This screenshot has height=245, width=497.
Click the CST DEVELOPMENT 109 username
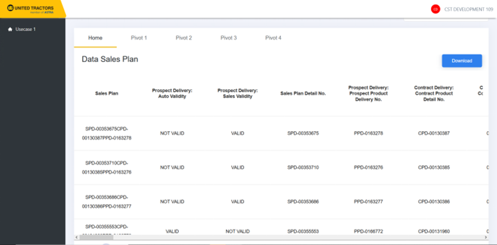(x=469, y=9)
